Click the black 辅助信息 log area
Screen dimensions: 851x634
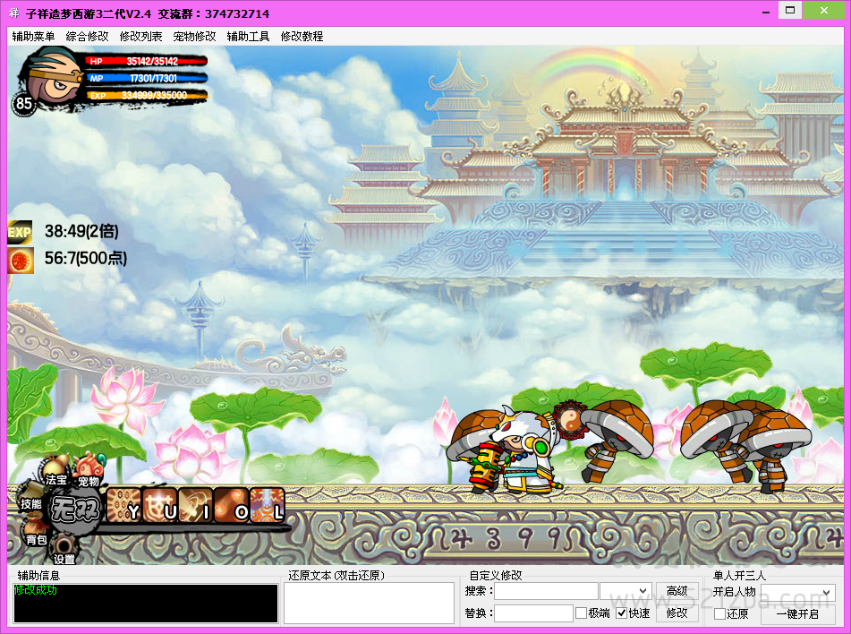click(146, 603)
